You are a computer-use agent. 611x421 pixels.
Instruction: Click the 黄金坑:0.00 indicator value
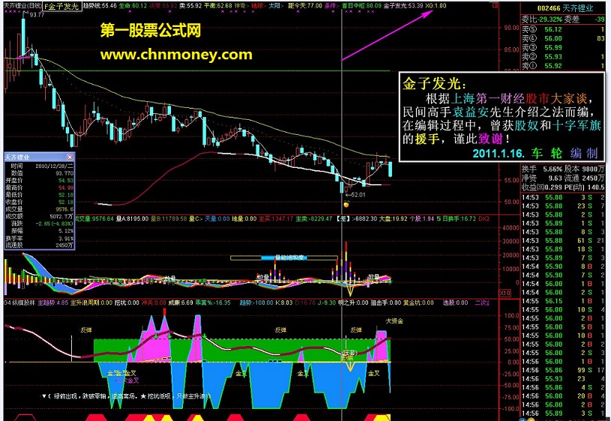pos(418,303)
